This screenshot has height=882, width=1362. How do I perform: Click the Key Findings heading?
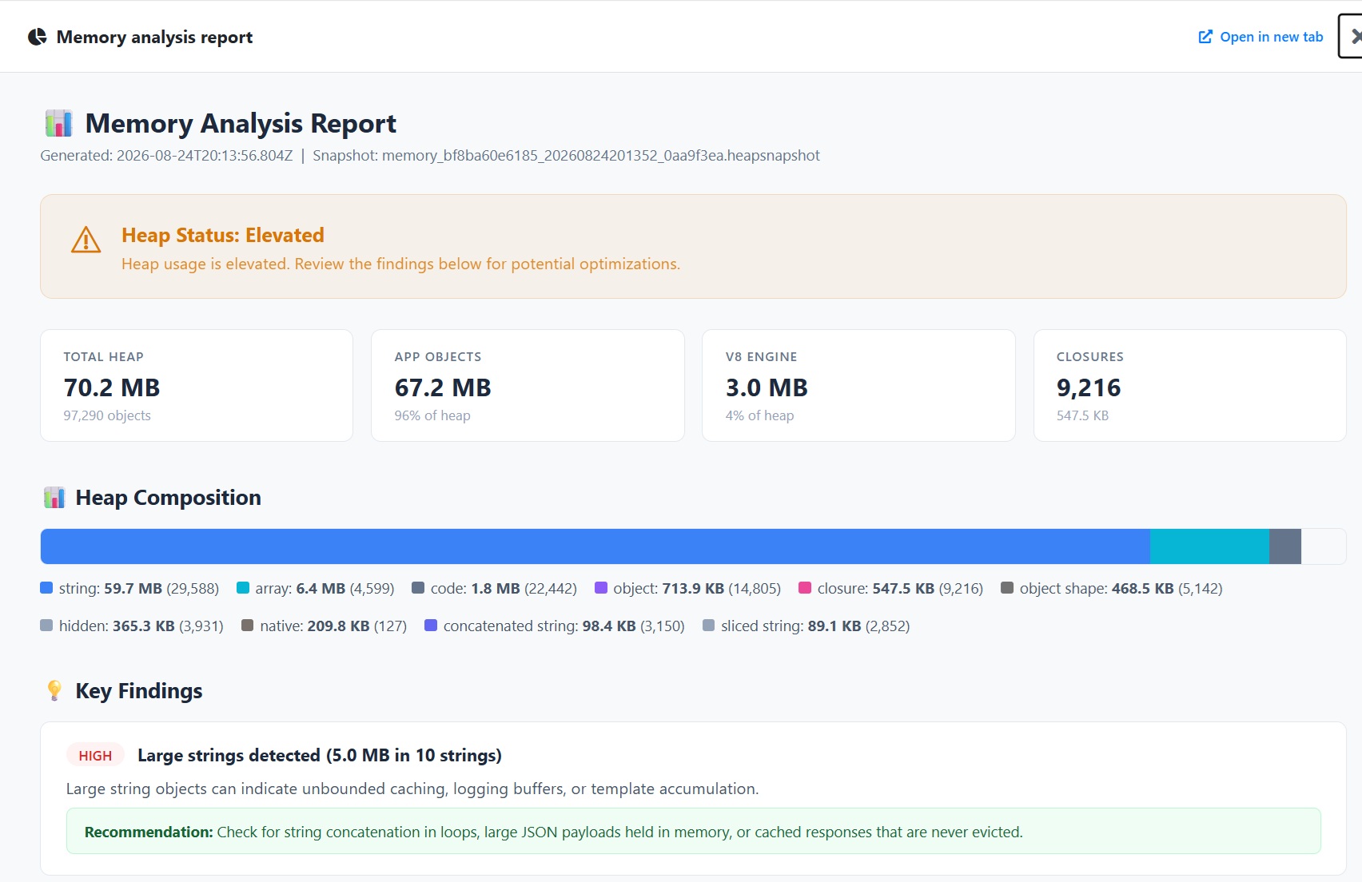138,690
